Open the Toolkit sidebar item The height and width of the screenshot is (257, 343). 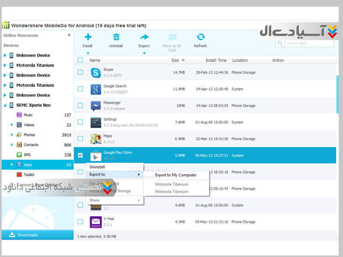coord(29,174)
